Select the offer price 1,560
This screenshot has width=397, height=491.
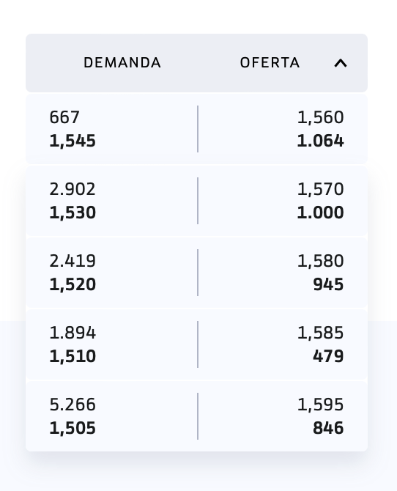[x=320, y=117]
